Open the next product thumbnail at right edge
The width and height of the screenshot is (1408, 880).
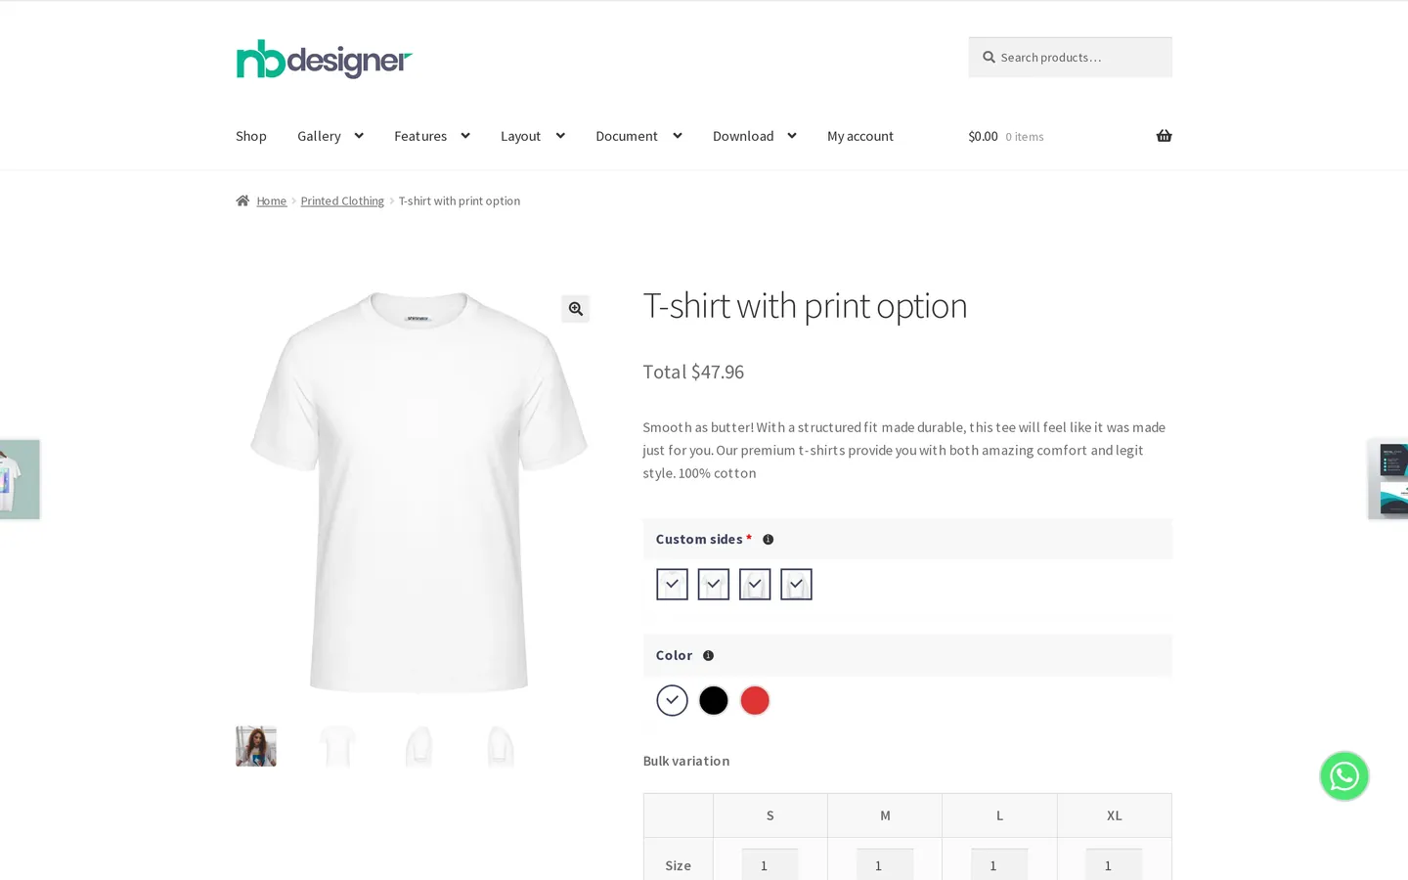pos(1388,479)
